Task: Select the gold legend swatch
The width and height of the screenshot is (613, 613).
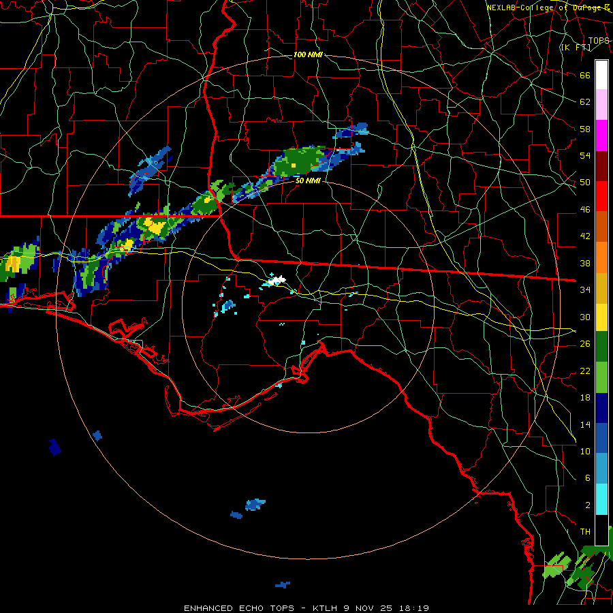Action: click(x=601, y=287)
